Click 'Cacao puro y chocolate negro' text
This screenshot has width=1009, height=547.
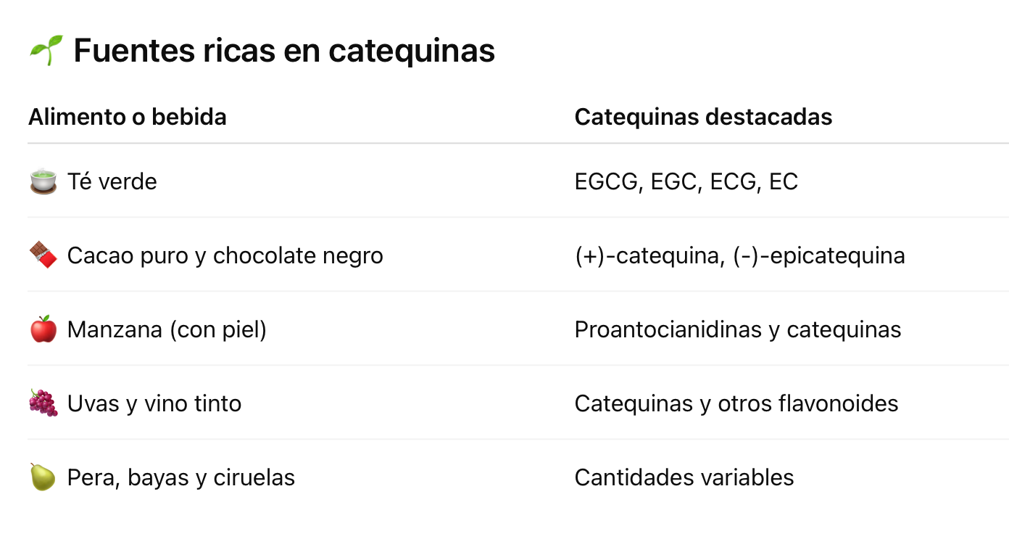225,255
